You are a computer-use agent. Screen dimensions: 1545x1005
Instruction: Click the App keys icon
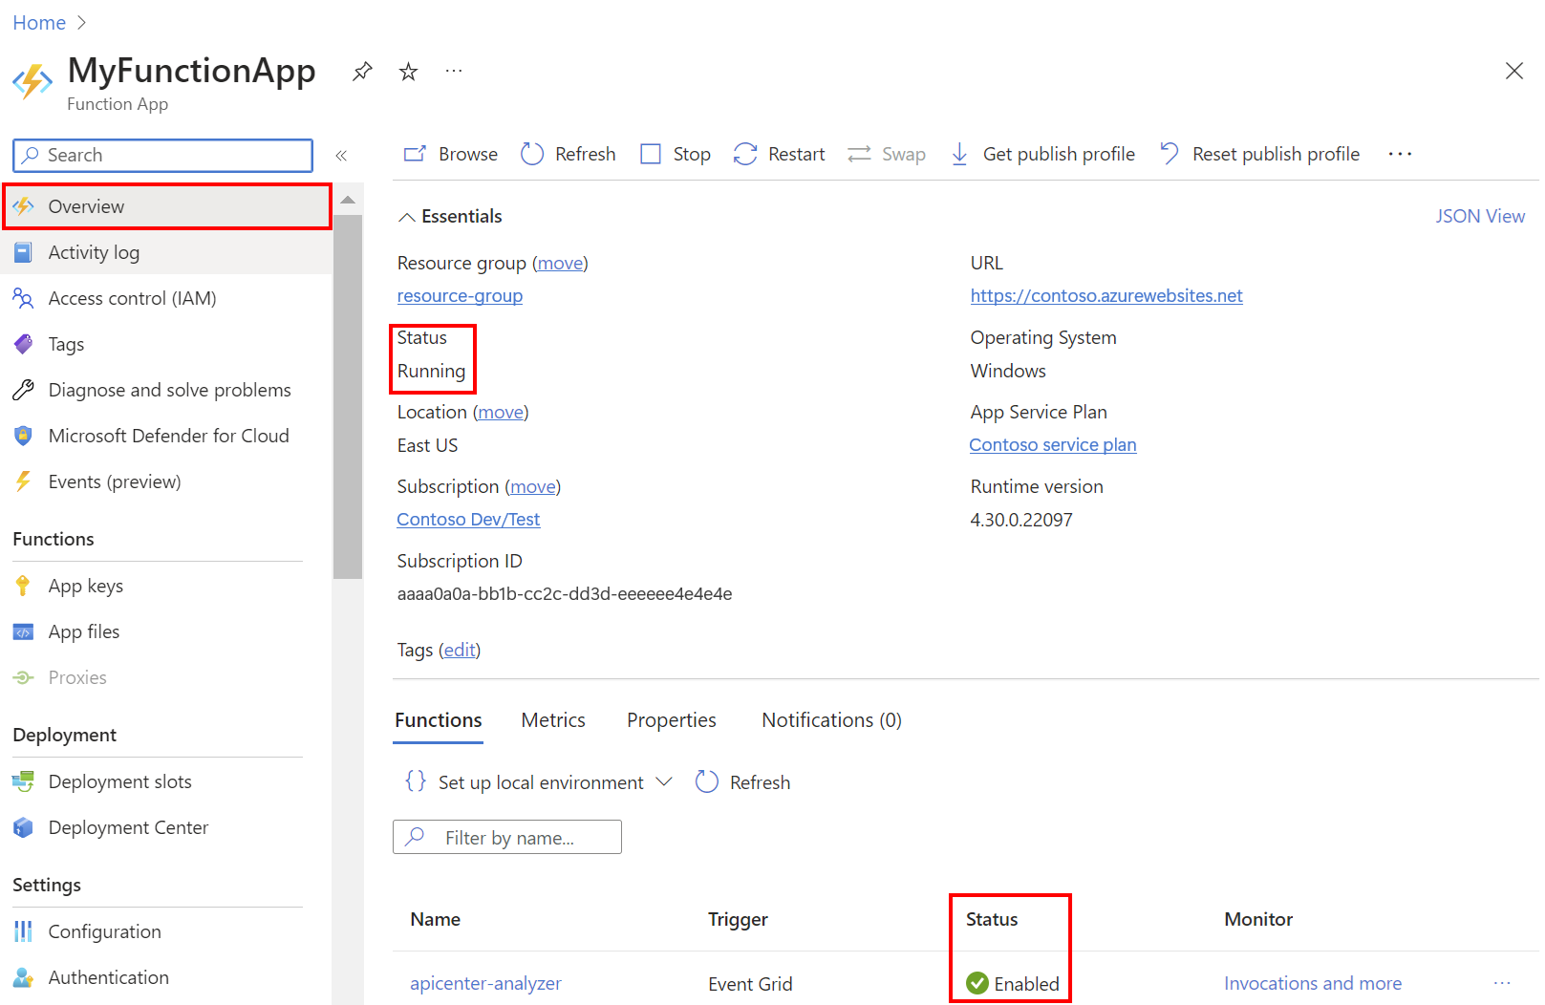pos(24,585)
